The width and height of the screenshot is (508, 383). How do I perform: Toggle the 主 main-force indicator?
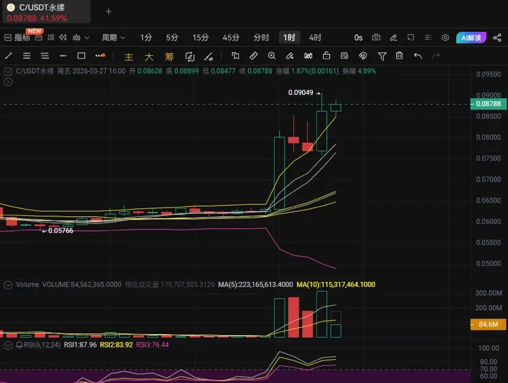[129, 57]
